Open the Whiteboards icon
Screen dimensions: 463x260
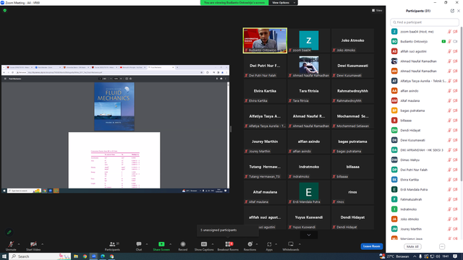tap(291, 244)
